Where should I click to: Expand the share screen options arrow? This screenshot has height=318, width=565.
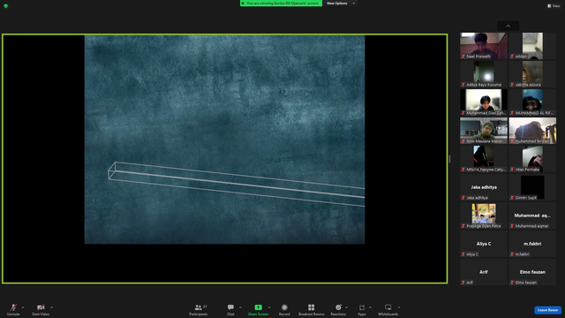click(269, 307)
